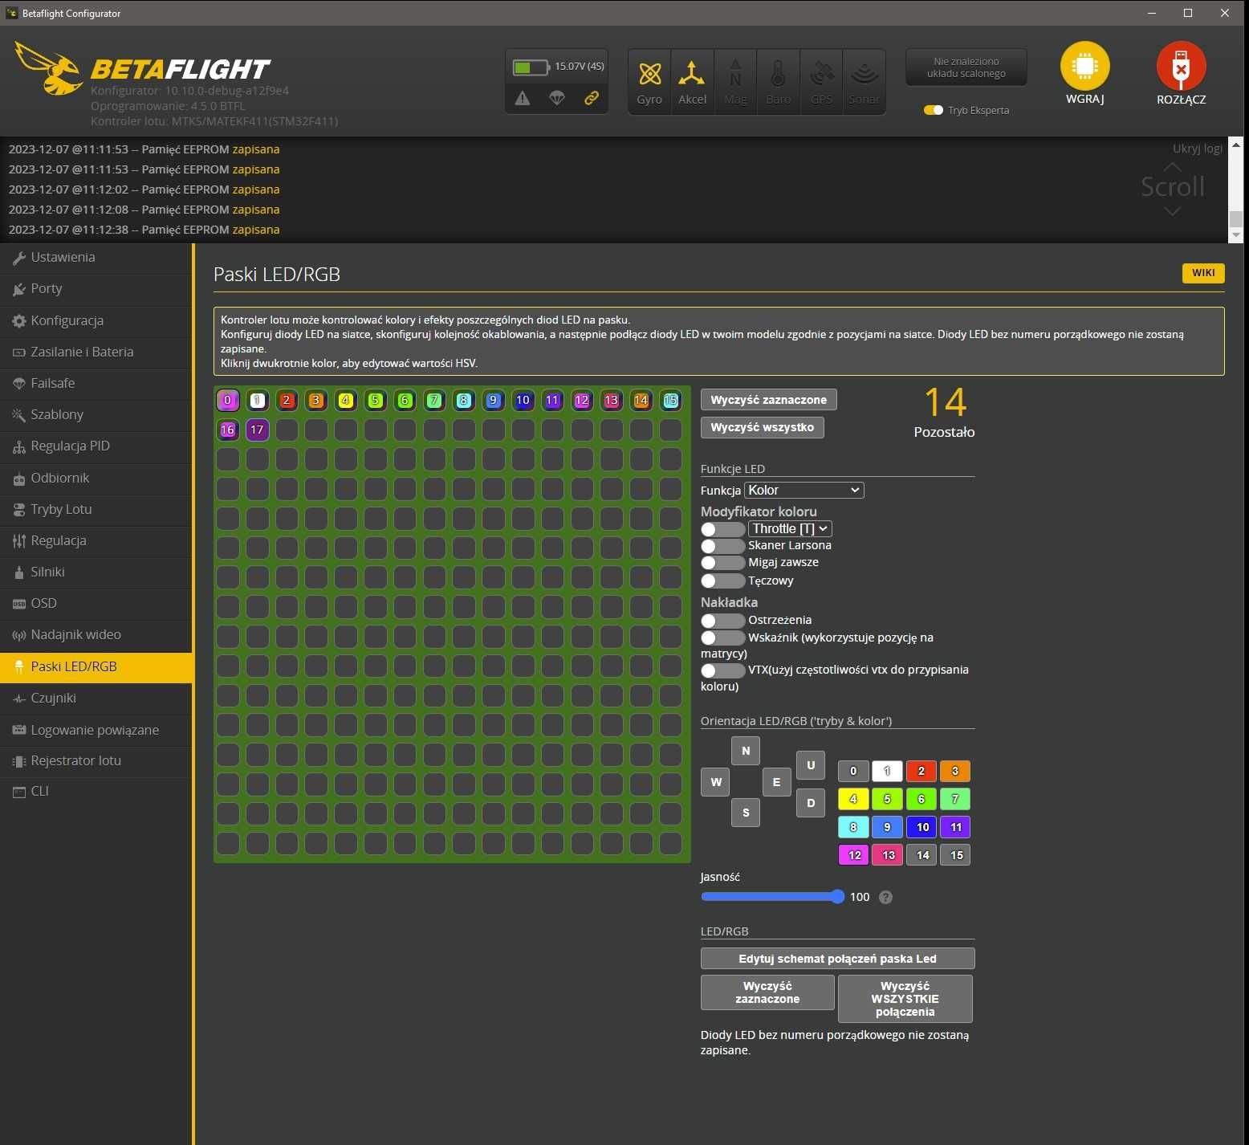The width and height of the screenshot is (1249, 1145).
Task: Adjust the Jasność brightness slider handle
Action: click(x=837, y=897)
